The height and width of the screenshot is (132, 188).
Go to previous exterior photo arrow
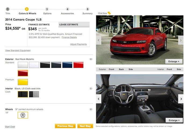(x=99, y=40)
